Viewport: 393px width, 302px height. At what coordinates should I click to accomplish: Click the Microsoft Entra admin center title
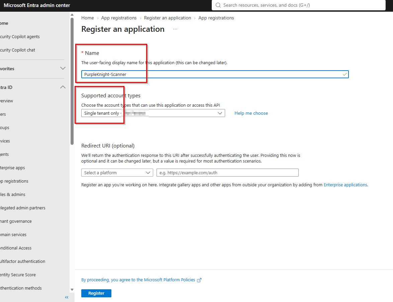pos(37,5)
